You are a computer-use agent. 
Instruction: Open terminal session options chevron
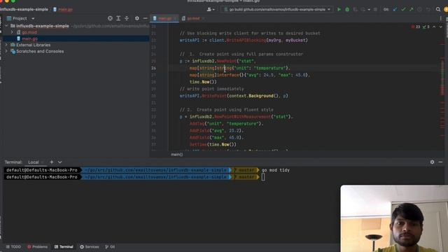click(59, 162)
